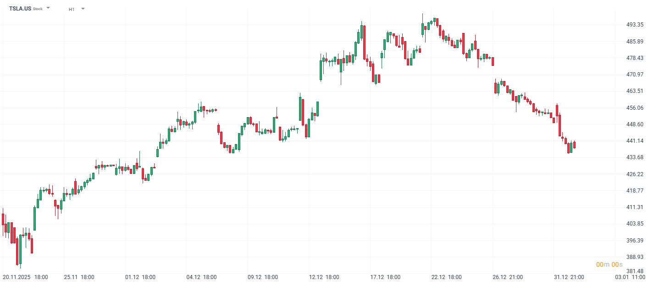
Task: Click the orange candle countdown timer
Action: (609, 265)
